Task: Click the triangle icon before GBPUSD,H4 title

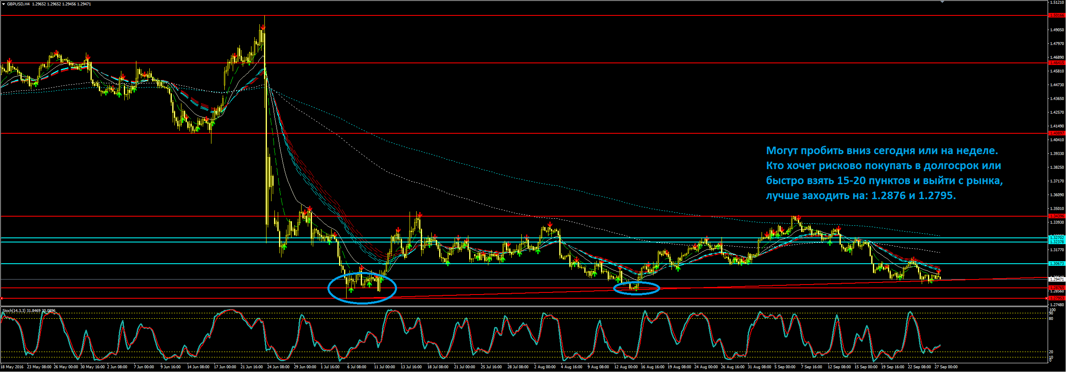Action: [3, 4]
